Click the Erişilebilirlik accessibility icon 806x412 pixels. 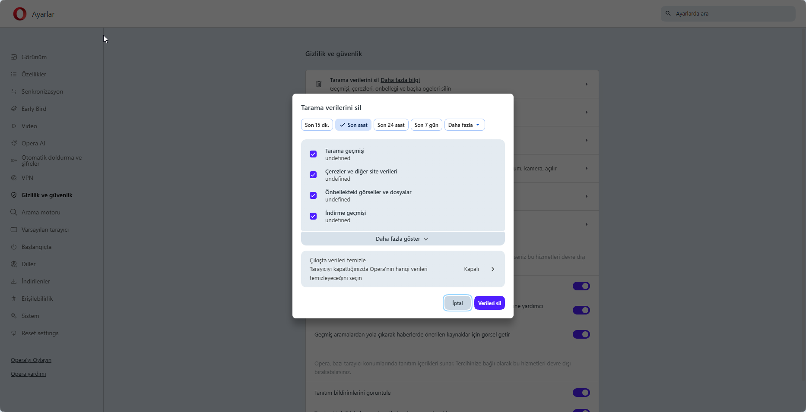[14, 299]
